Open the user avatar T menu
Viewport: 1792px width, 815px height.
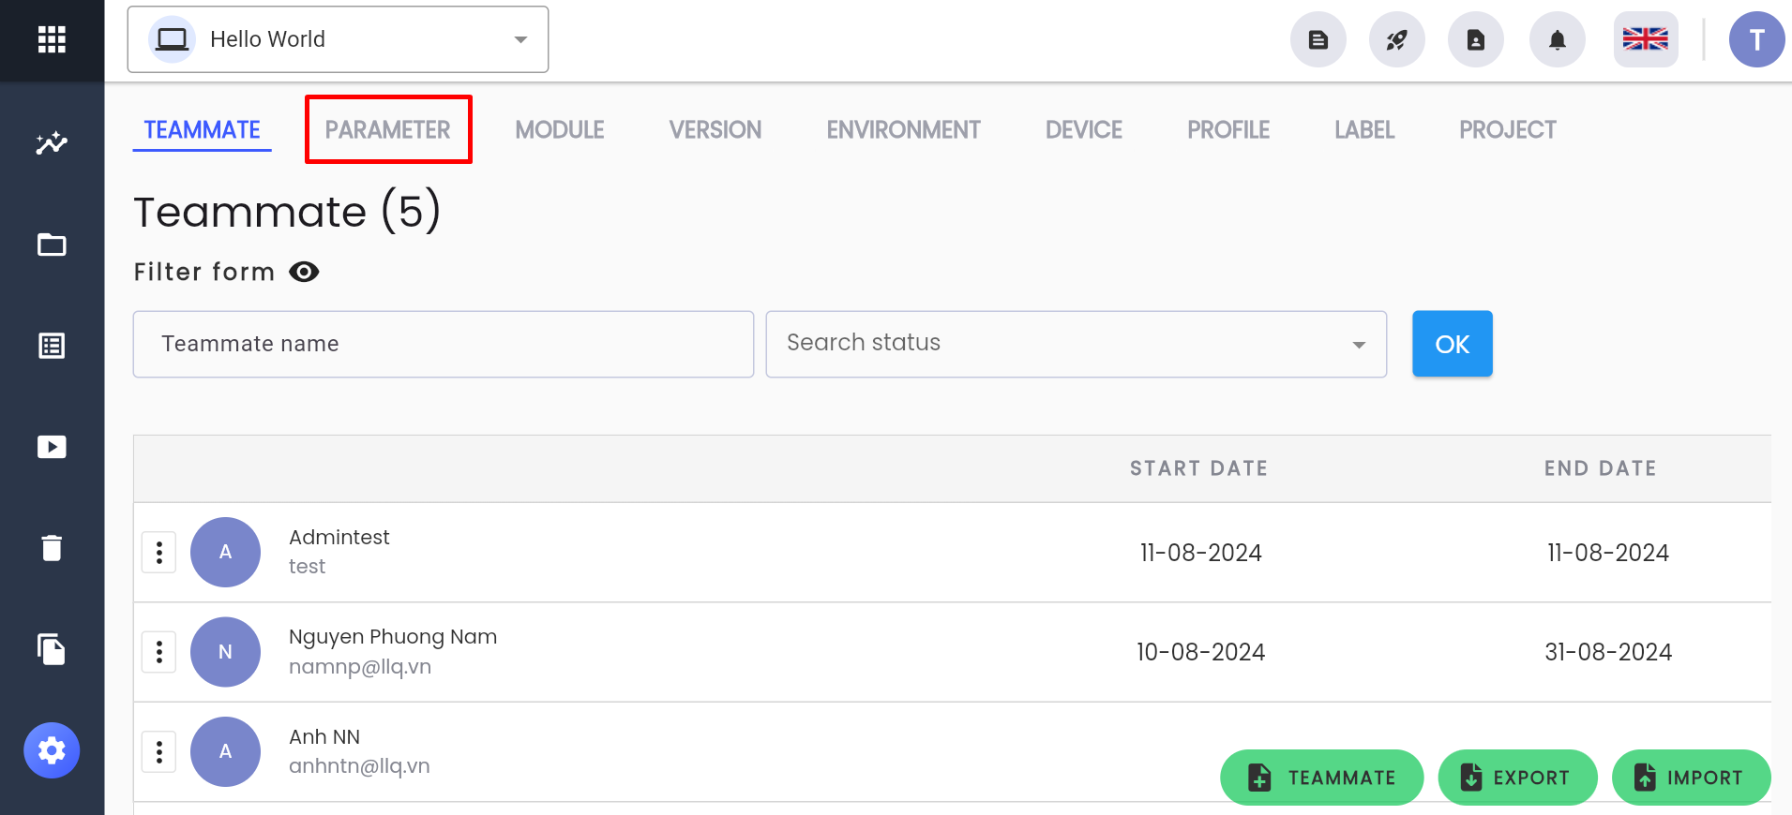click(1757, 39)
